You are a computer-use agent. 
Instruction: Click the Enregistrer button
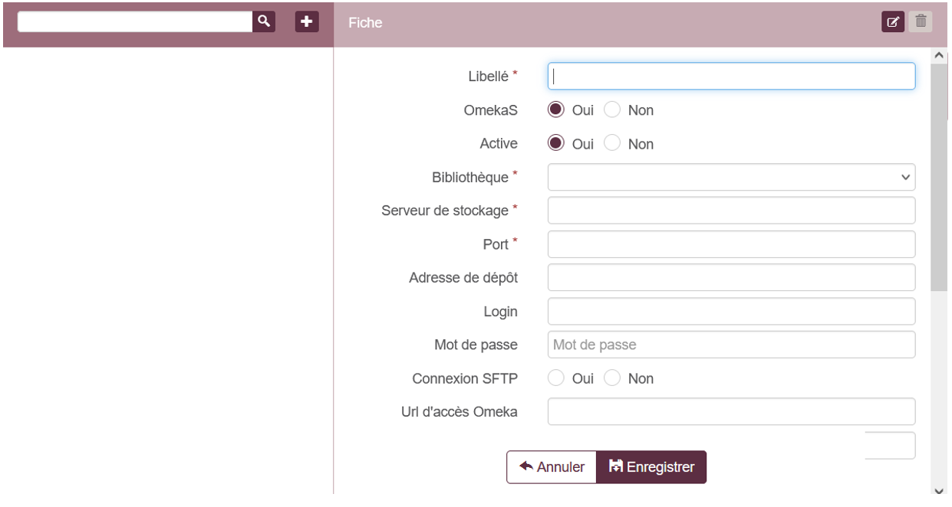click(x=651, y=466)
